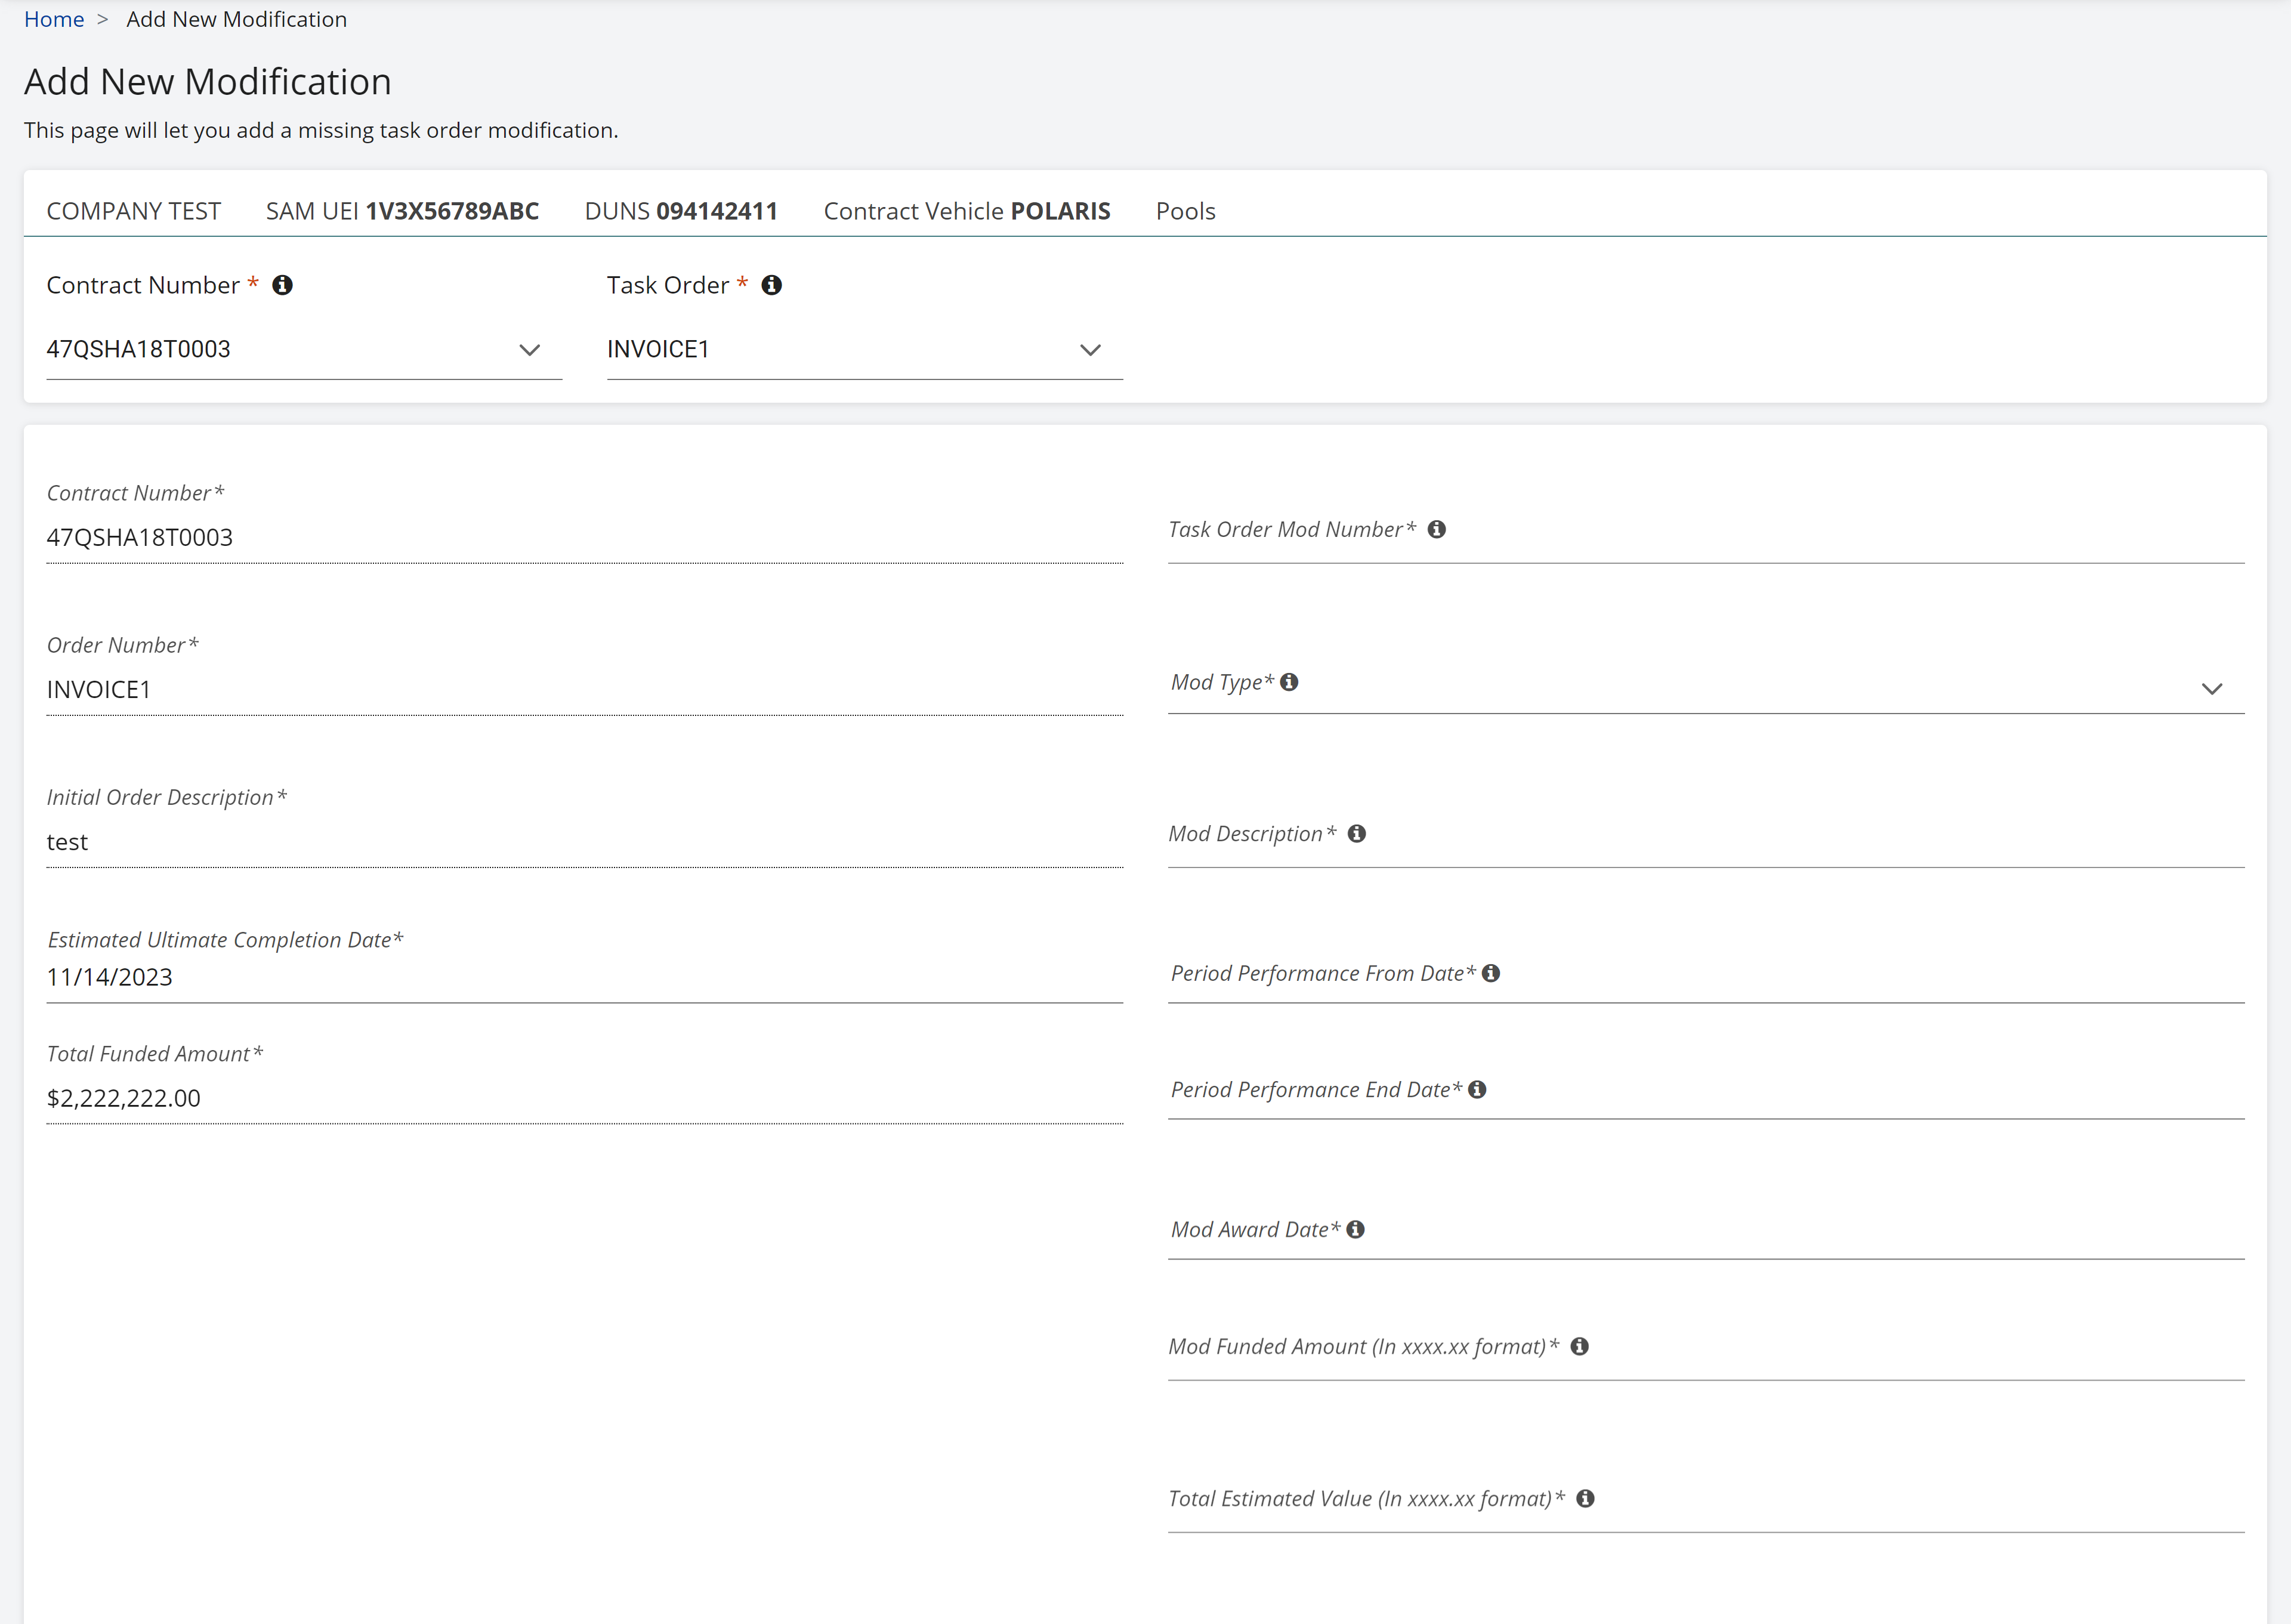Viewport: 2291px width, 1624px height.
Task: Open the Contract Number dropdown
Action: tap(530, 349)
